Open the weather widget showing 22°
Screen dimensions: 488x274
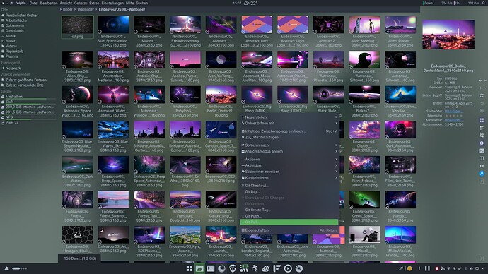click(x=250, y=3)
